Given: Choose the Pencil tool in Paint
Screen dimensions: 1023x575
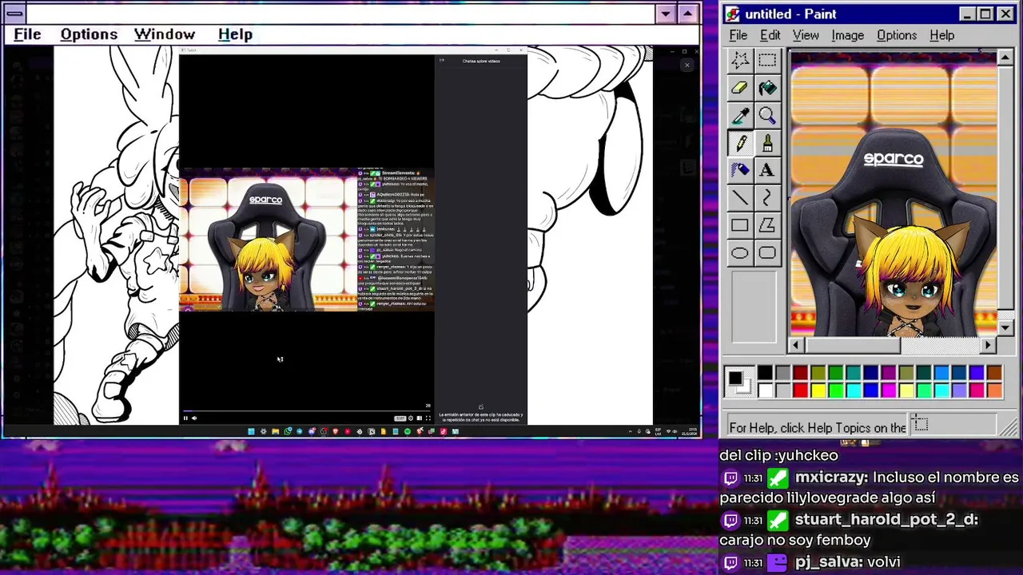Looking at the screenshot, I should (740, 143).
